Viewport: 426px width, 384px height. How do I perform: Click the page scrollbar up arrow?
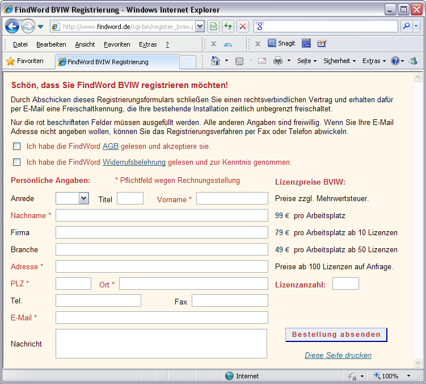pyautogui.click(x=417, y=77)
